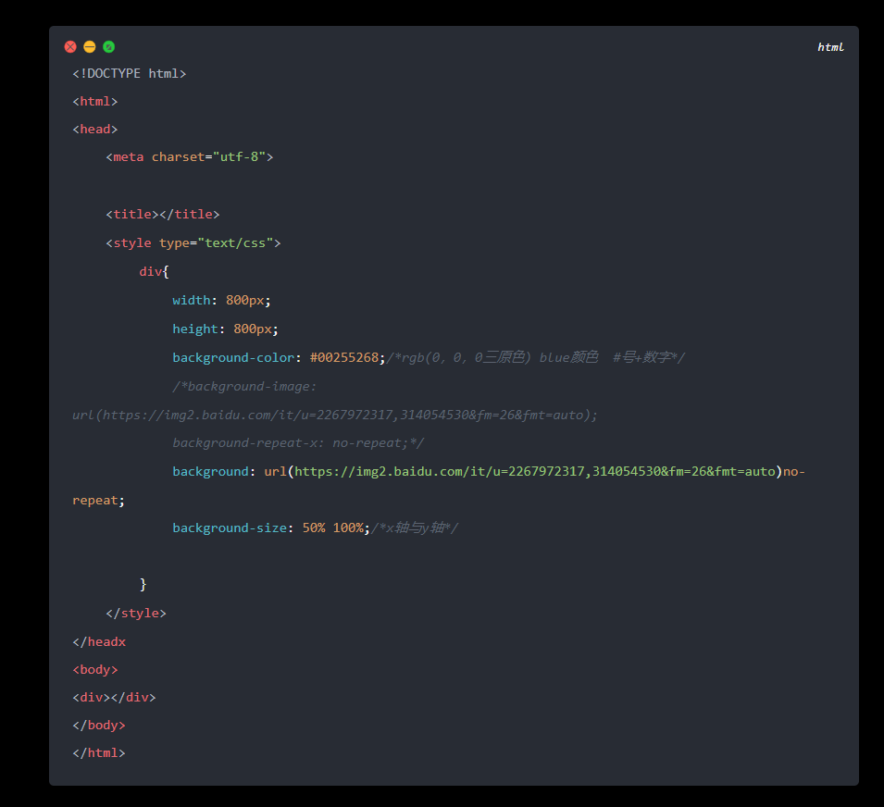Open the baidu URL in the background property
This screenshot has height=807, width=884.
(x=534, y=472)
